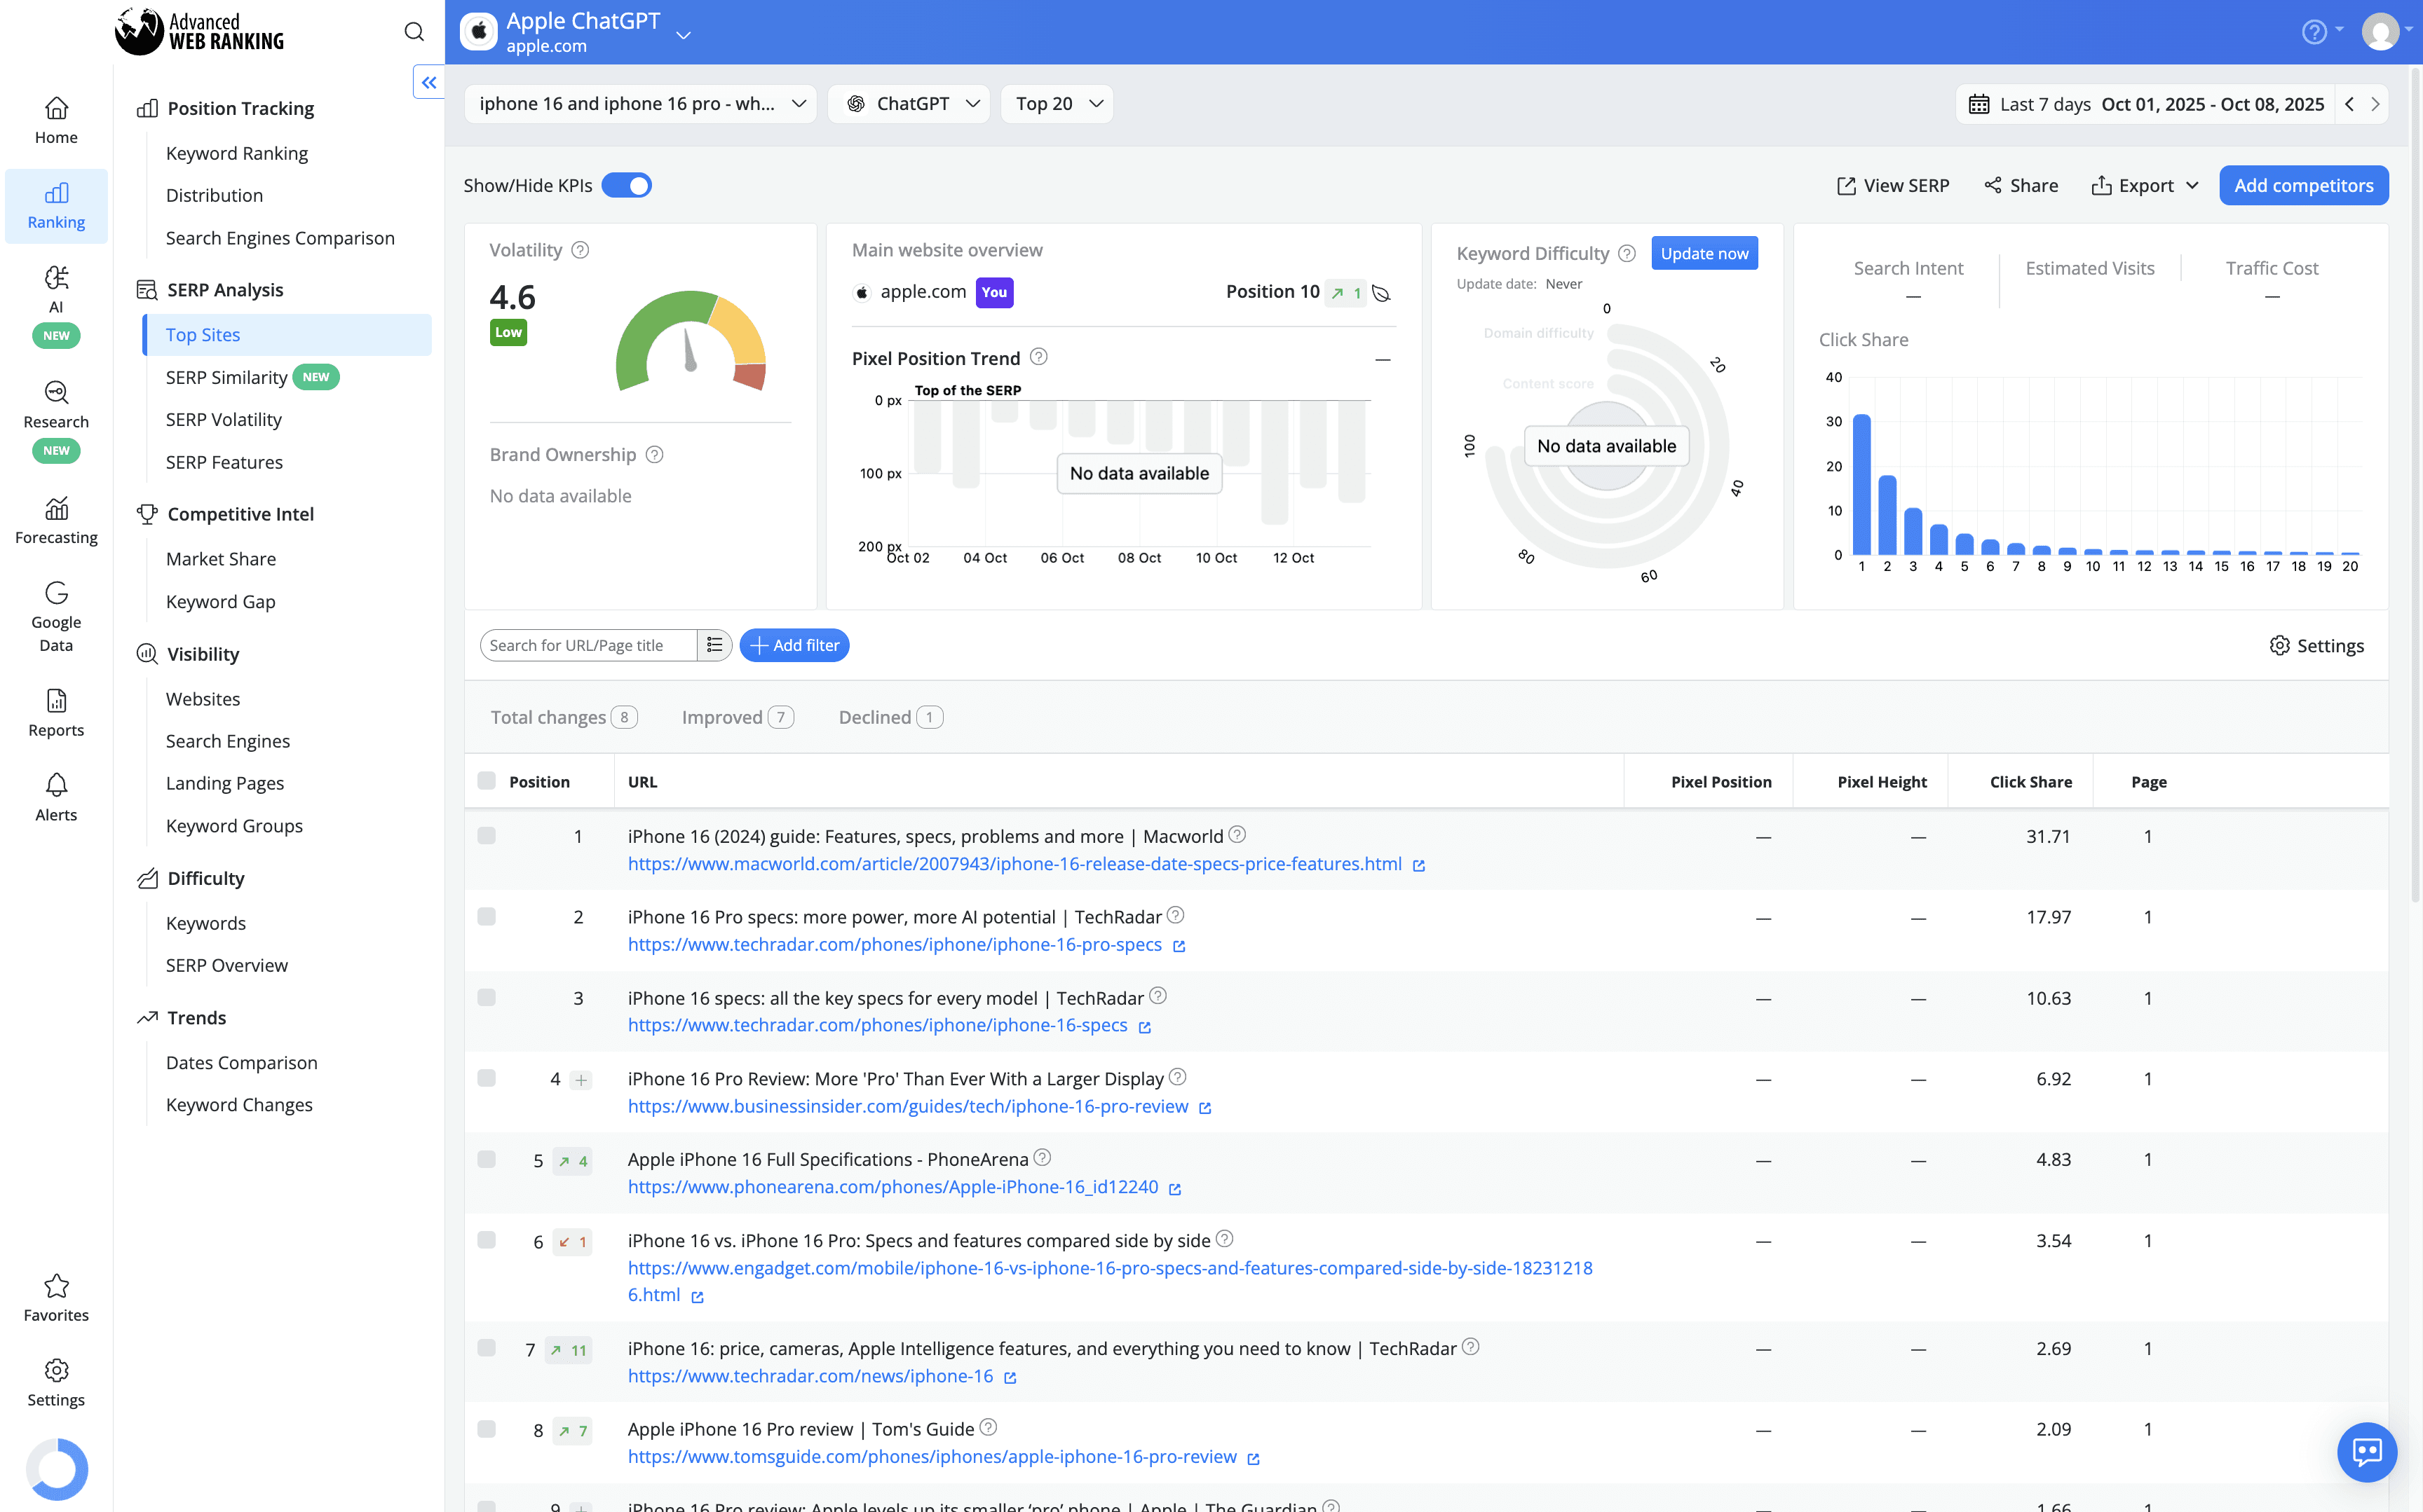Click the tag icon next to Position 10
This screenshot has width=2423, height=1512.
1382,293
